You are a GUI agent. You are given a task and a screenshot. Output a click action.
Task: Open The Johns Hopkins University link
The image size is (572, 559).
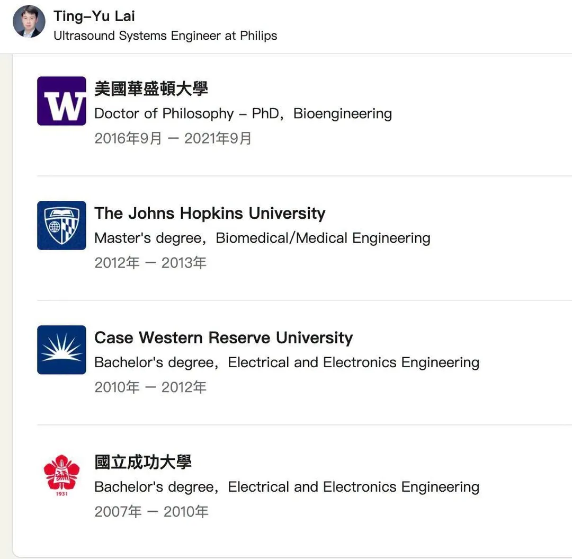pos(210,213)
